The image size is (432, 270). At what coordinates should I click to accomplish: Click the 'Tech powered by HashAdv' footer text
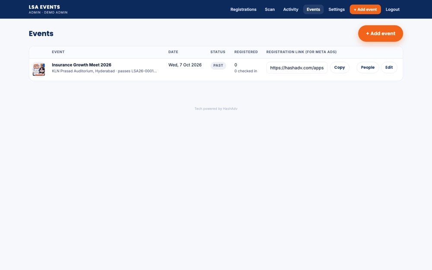[x=216, y=109]
